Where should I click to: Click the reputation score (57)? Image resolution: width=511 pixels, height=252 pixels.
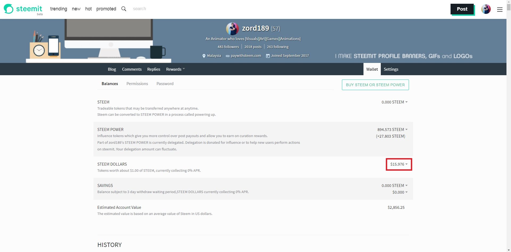click(275, 29)
